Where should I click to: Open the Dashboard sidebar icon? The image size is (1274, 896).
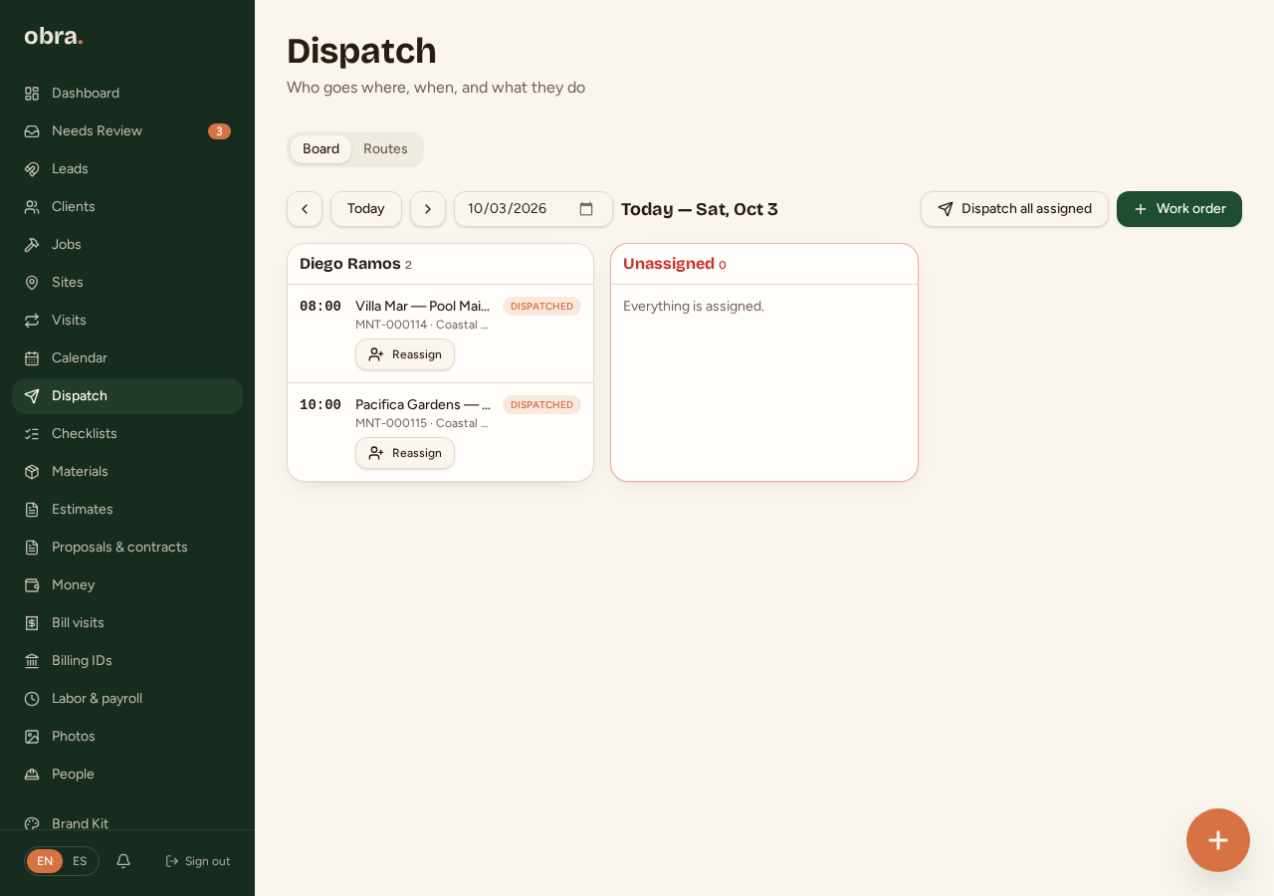click(x=32, y=94)
